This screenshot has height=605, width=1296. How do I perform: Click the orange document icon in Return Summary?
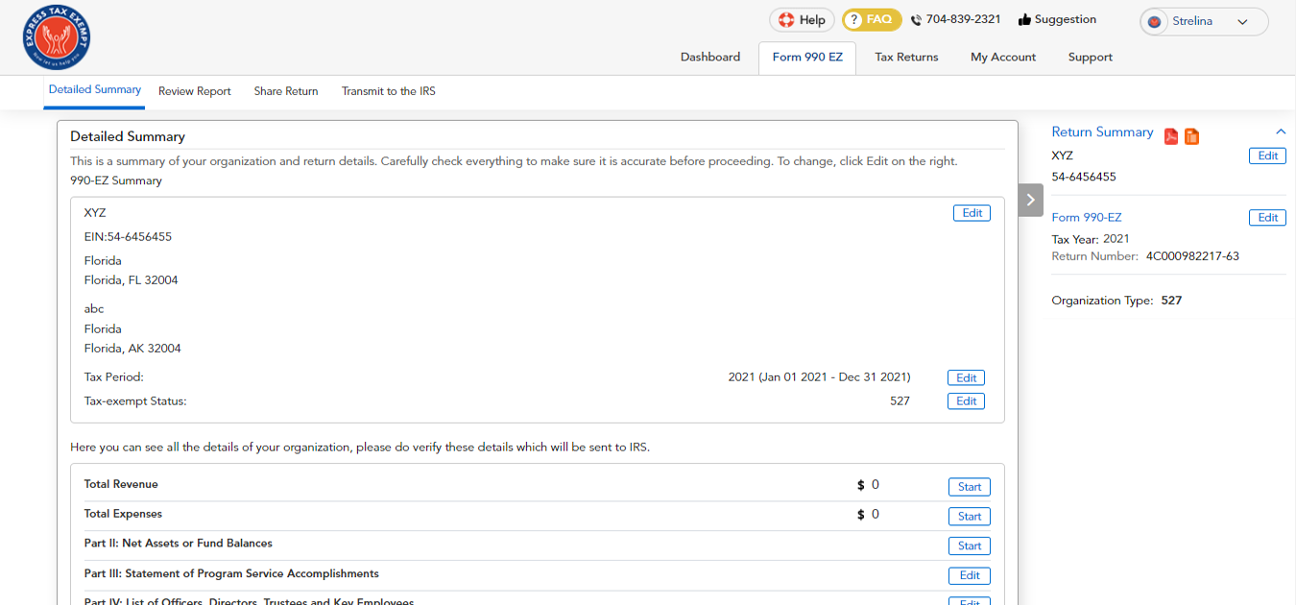point(1191,136)
